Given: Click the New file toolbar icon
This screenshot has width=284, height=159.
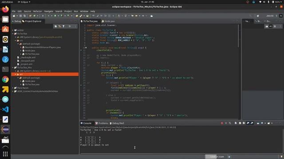Looking at the screenshot, I should coord(14,16).
